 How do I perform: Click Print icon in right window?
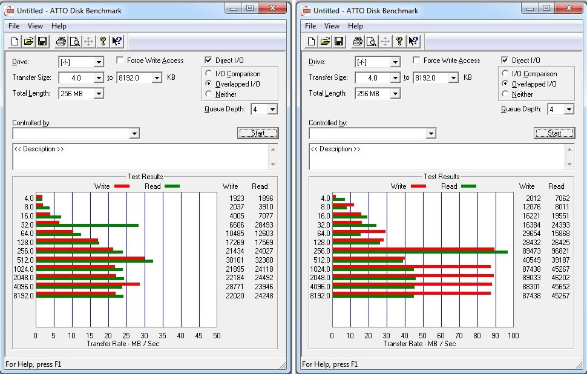358,41
